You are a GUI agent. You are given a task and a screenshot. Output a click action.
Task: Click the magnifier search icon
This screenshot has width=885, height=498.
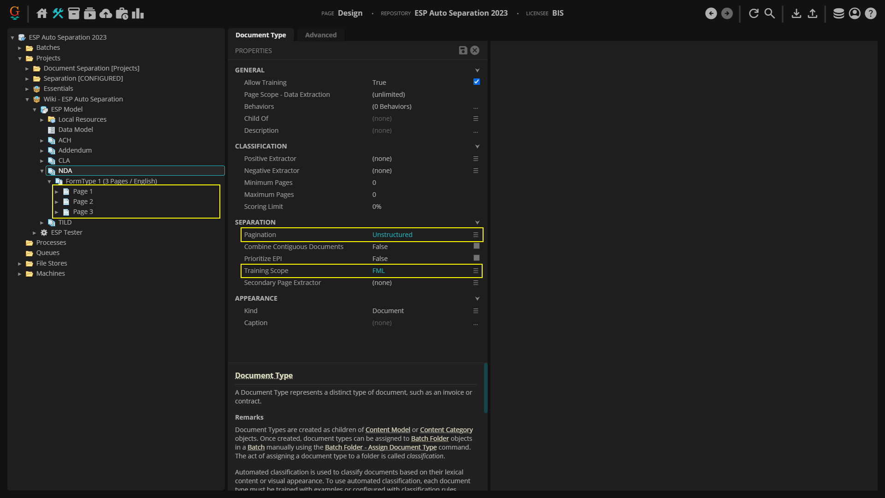769,13
